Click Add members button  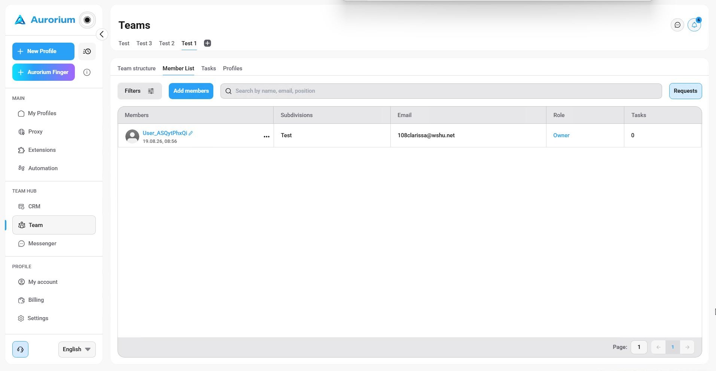tap(191, 91)
